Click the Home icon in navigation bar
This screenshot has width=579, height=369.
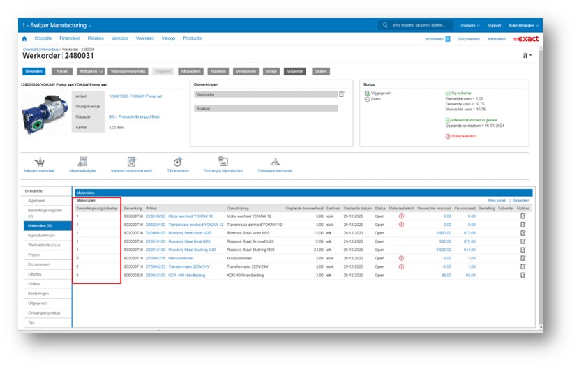(x=25, y=38)
